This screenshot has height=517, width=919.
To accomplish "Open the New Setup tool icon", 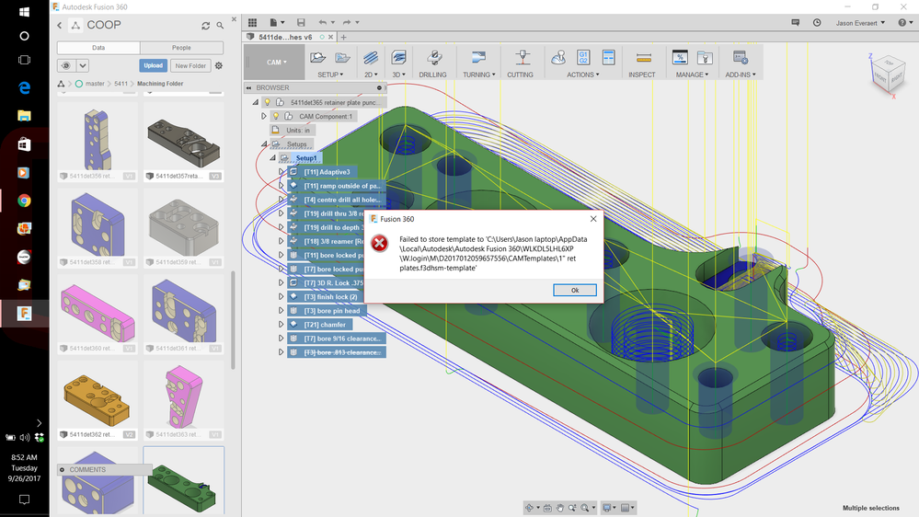I will [317, 57].
